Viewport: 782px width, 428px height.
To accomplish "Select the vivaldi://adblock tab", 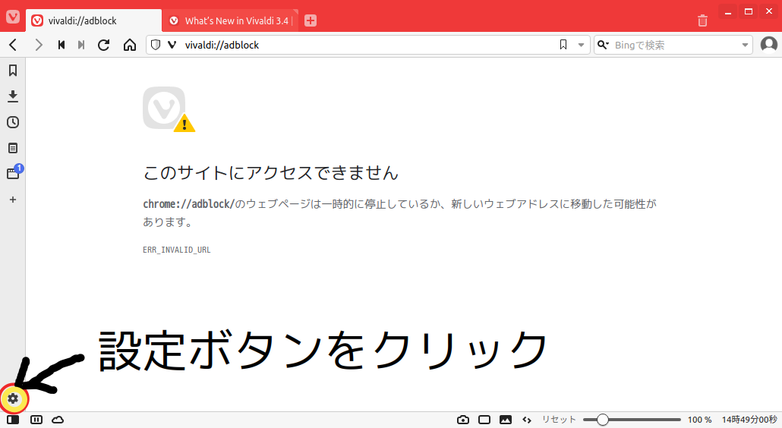I will pos(93,20).
